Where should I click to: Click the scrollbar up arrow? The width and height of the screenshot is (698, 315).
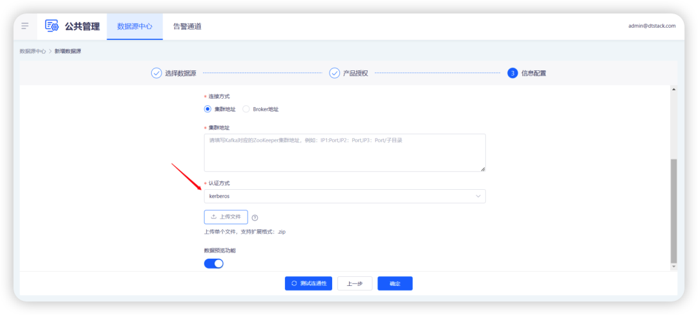pyautogui.click(x=673, y=89)
